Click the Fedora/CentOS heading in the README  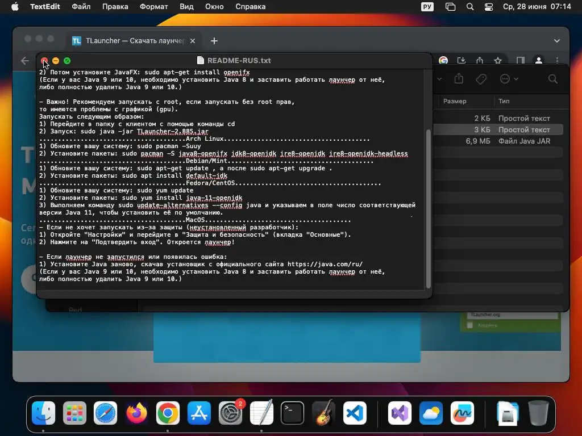coord(210,183)
